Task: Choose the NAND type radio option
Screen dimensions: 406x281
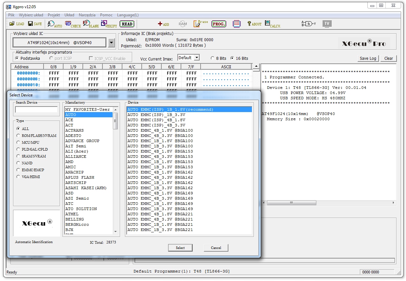Action: (x=19, y=163)
